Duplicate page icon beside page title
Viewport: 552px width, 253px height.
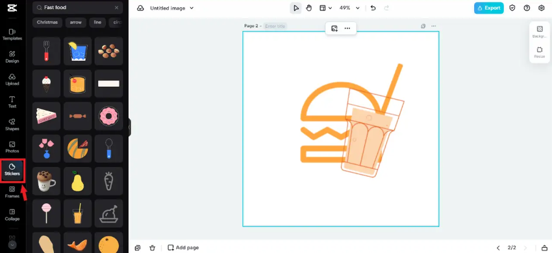click(x=423, y=26)
